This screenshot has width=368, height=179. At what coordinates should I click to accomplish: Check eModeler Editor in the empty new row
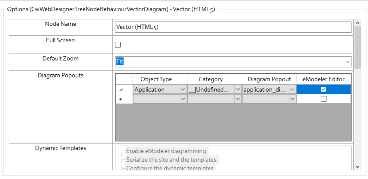point(323,99)
